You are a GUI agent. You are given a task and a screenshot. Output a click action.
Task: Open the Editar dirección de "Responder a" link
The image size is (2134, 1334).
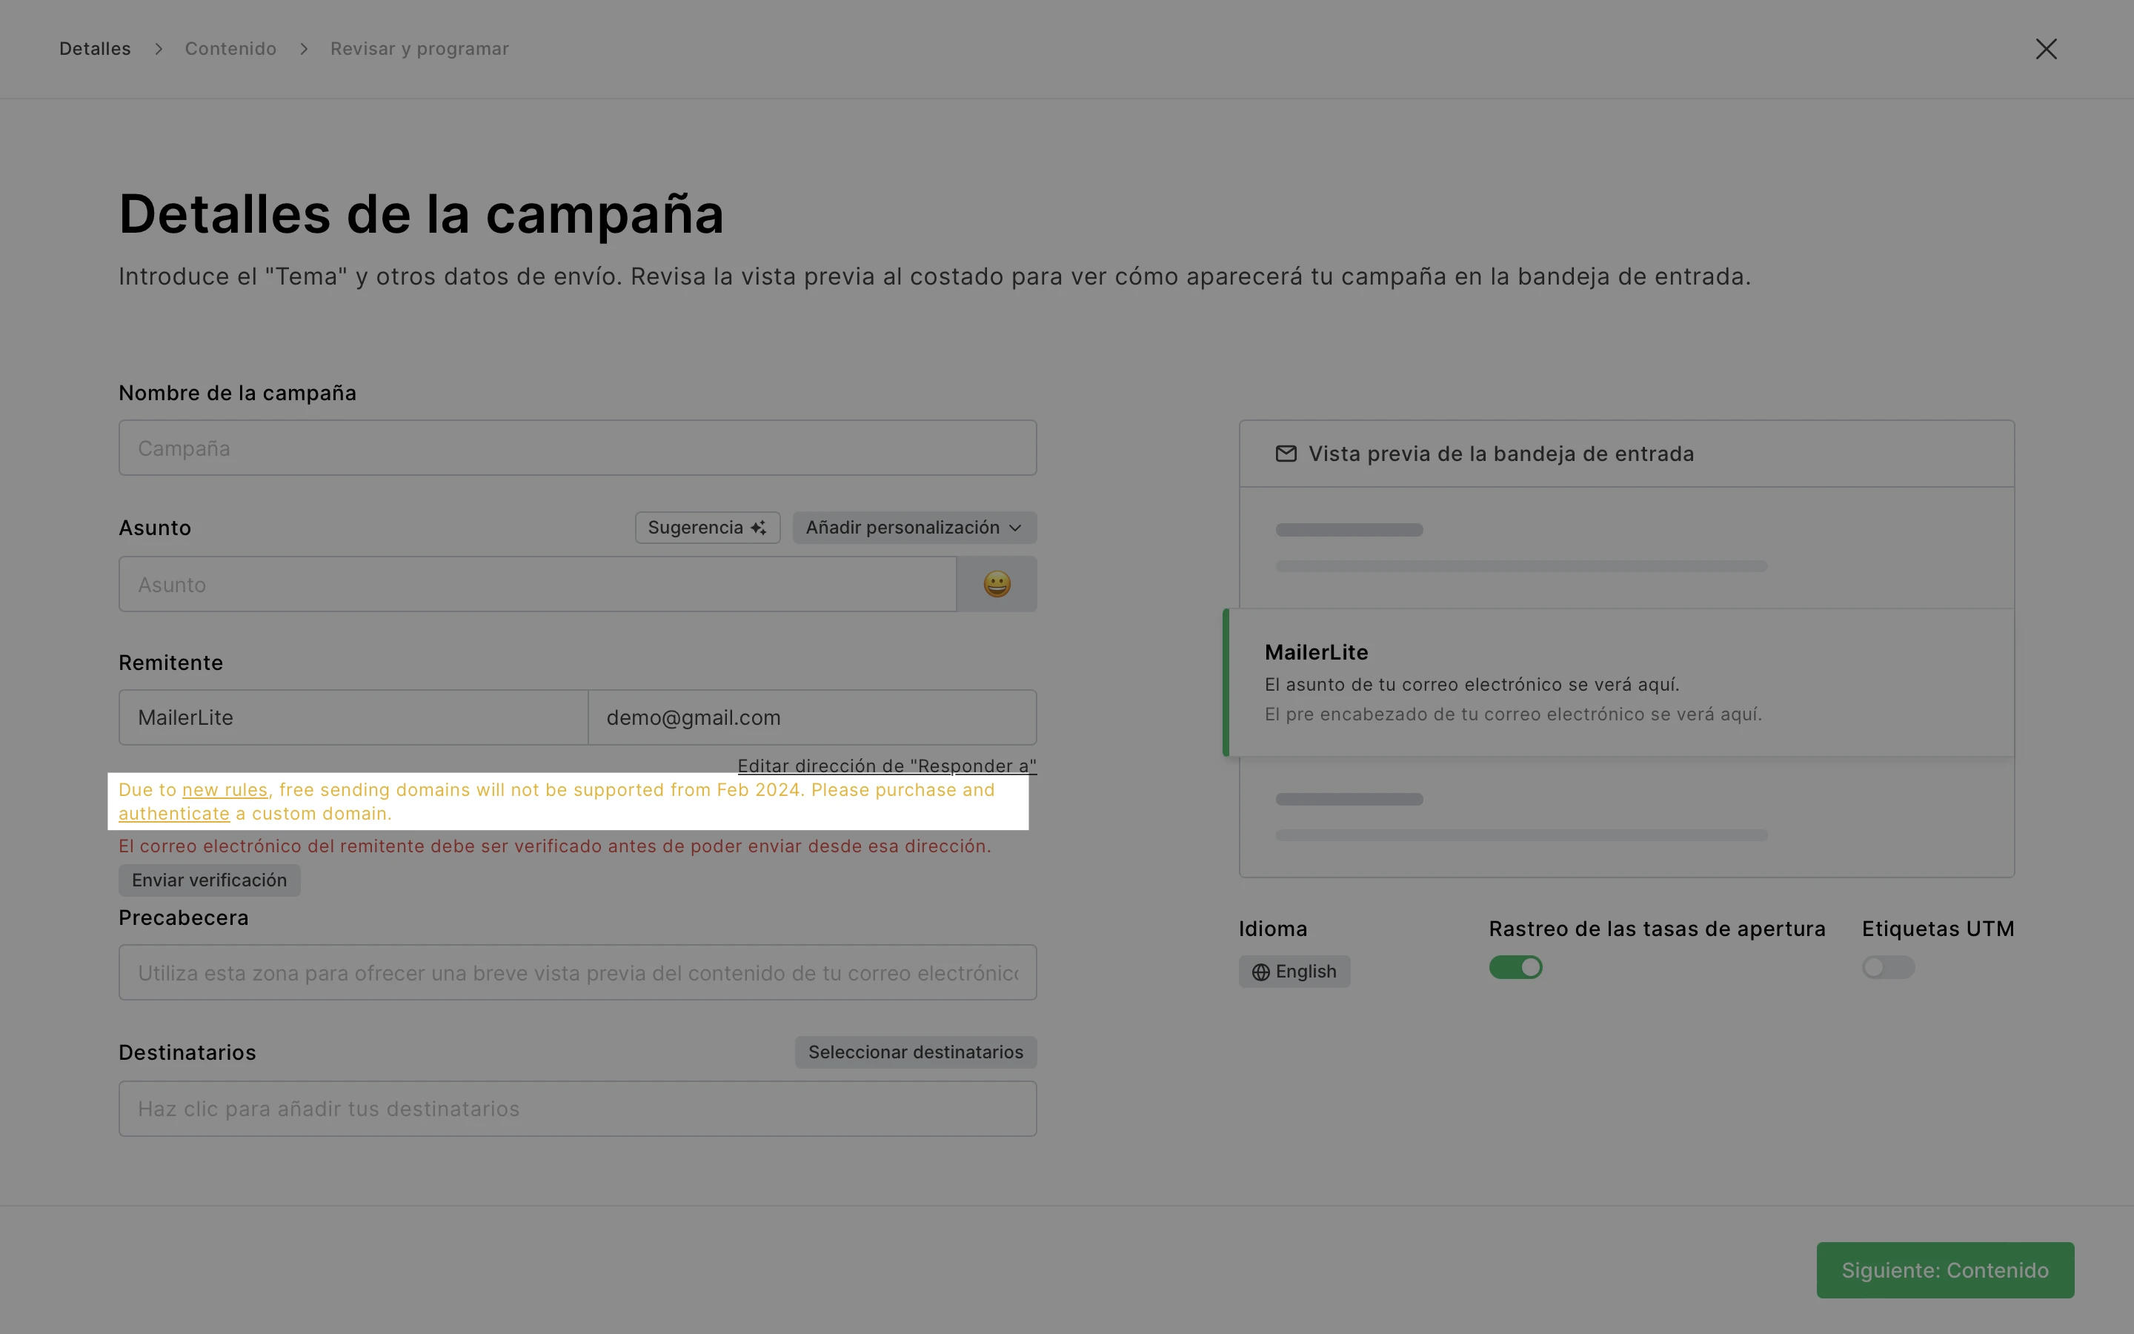tap(886, 766)
